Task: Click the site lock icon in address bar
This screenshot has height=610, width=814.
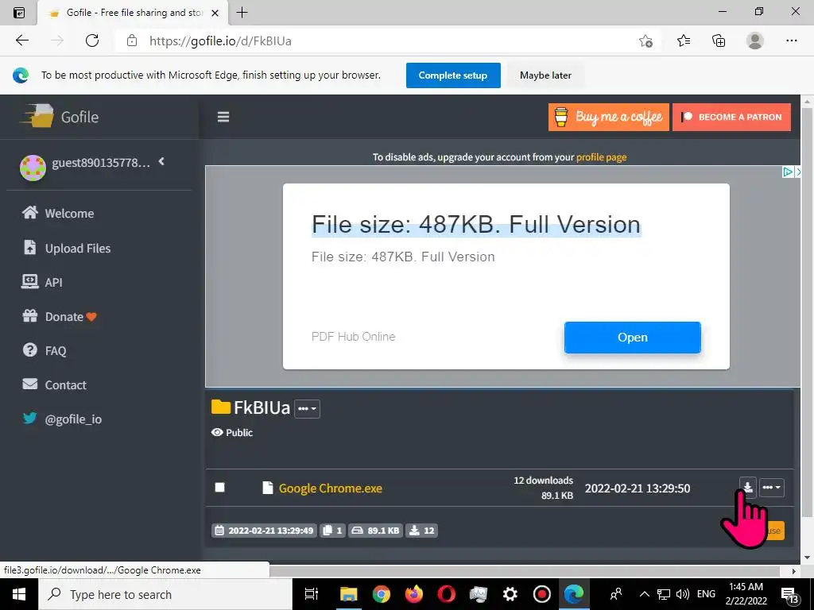Action: coord(132,41)
